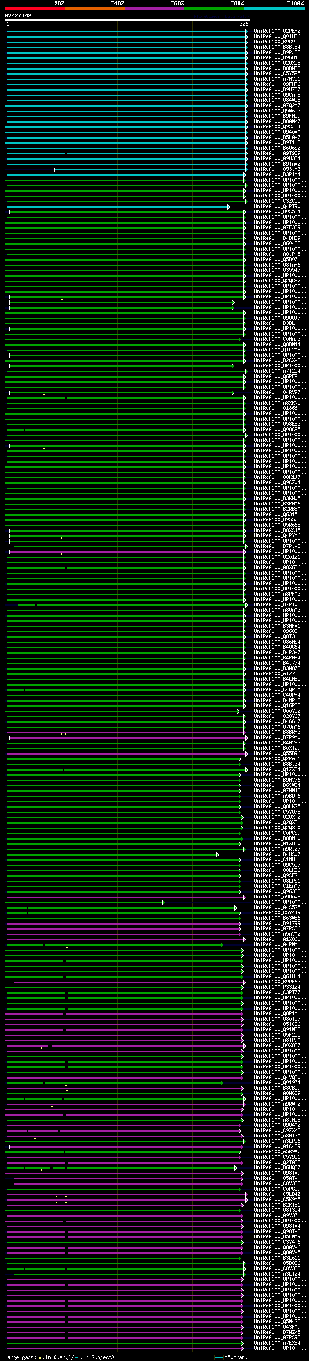Open UniRef100_Q940V0 hit

tap(277, 132)
